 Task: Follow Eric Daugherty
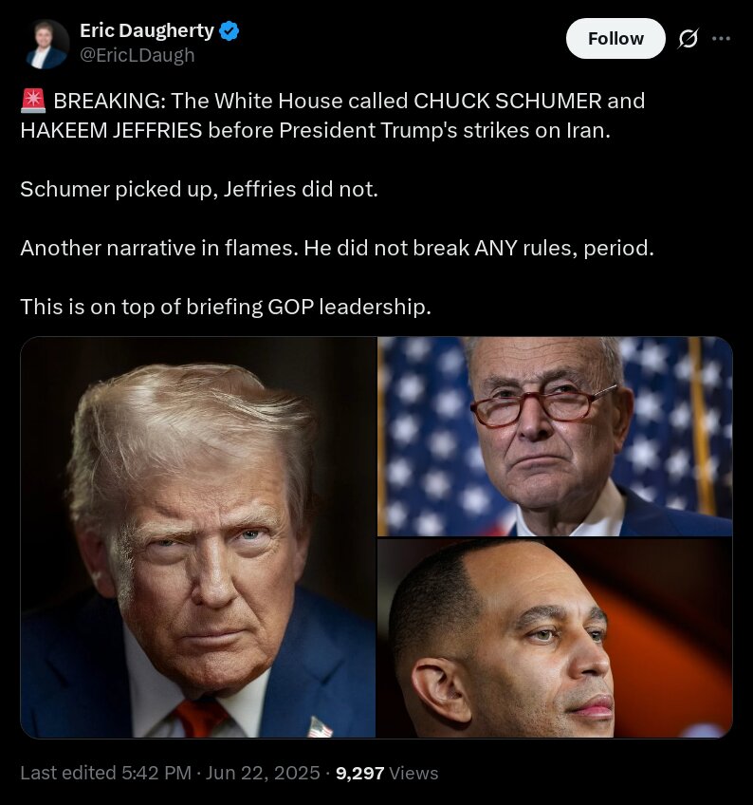[615, 39]
